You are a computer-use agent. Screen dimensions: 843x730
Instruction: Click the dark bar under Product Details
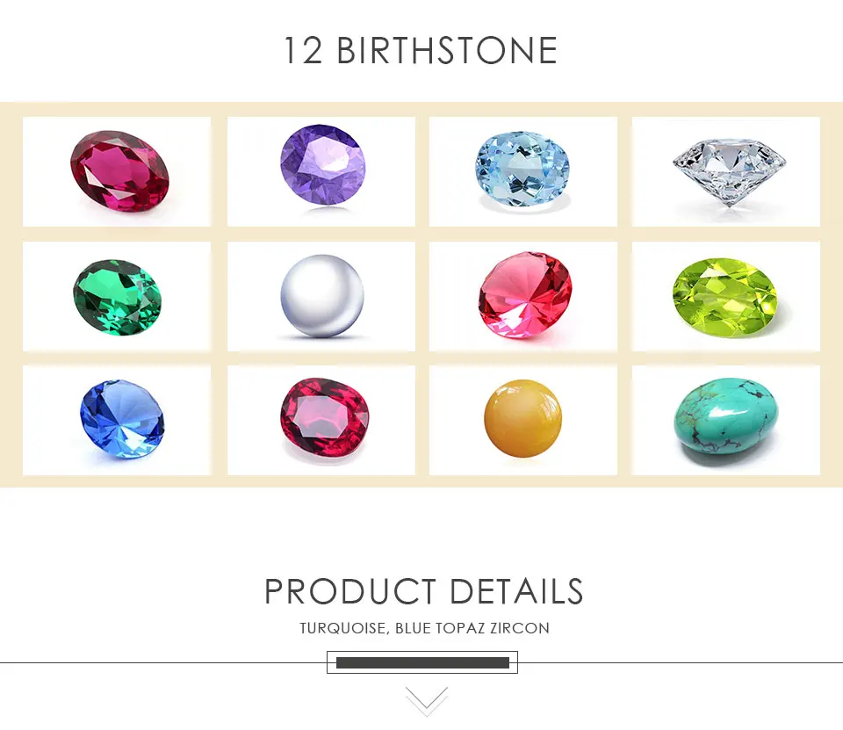pyautogui.click(x=422, y=662)
